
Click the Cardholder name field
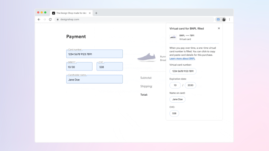pos(94,79)
